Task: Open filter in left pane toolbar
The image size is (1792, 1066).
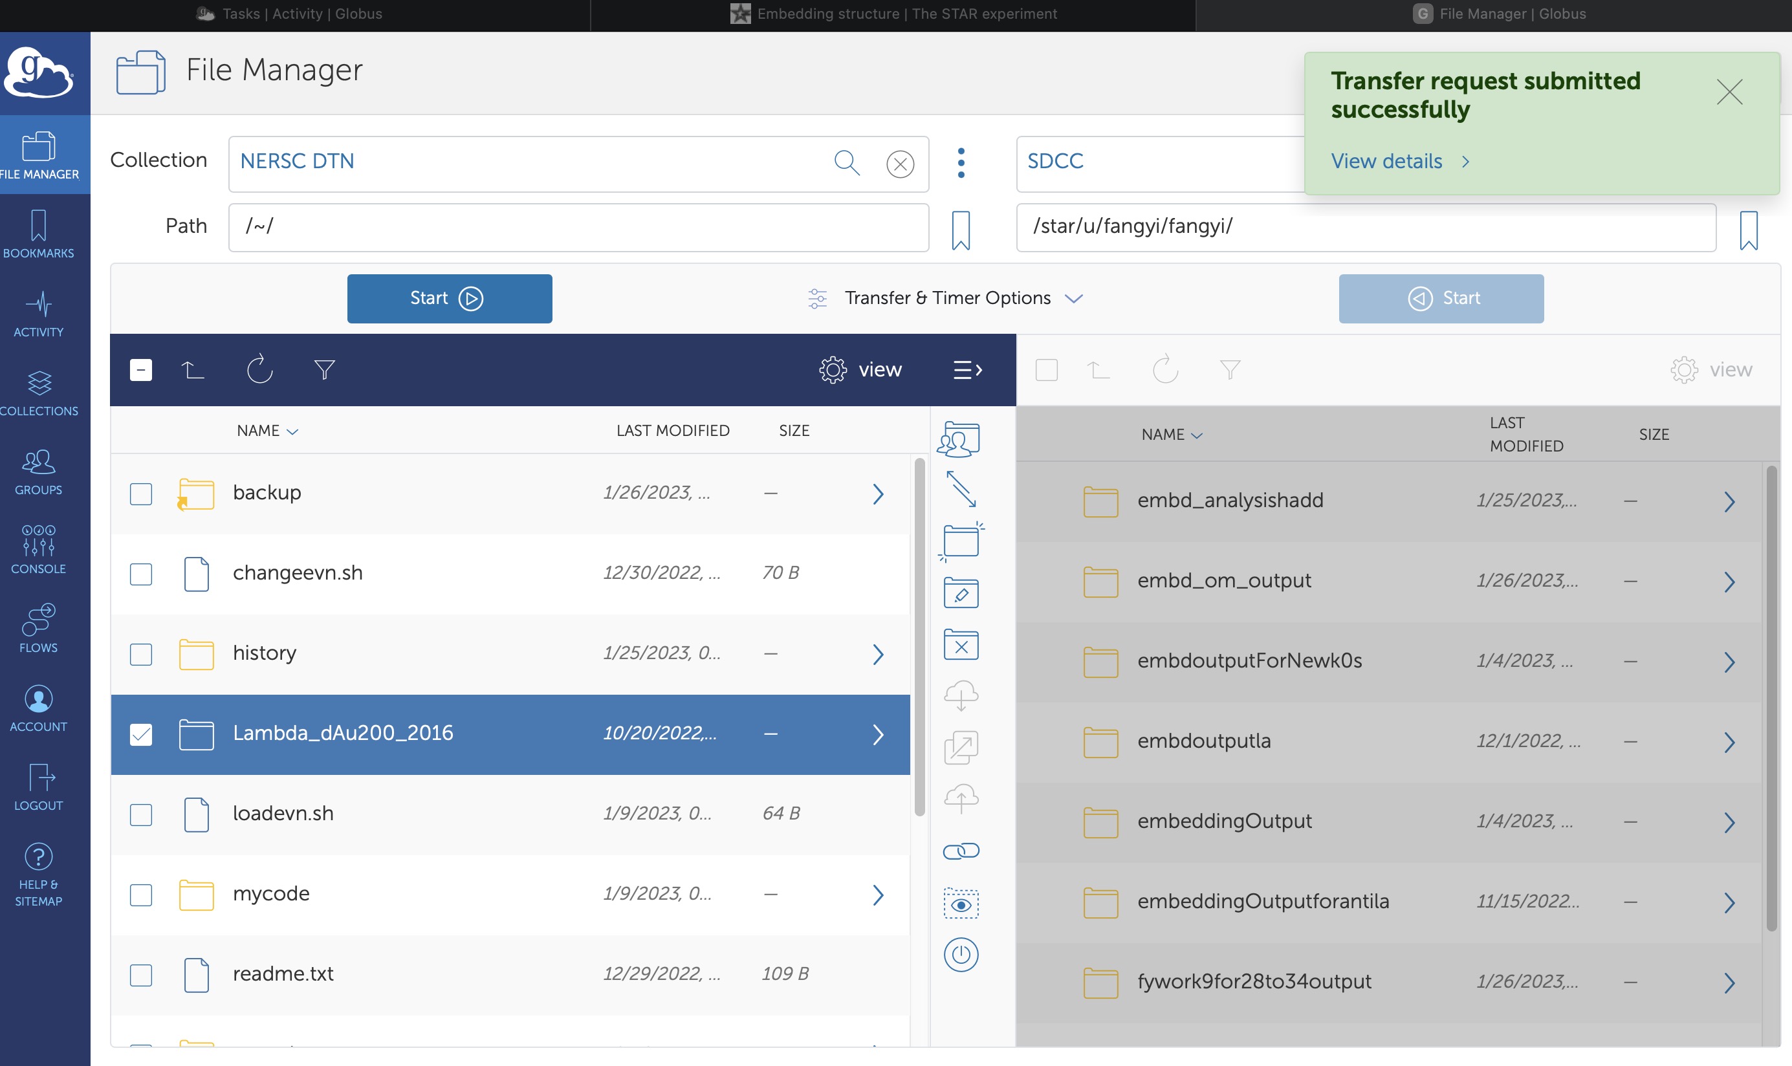Action: pyautogui.click(x=325, y=369)
